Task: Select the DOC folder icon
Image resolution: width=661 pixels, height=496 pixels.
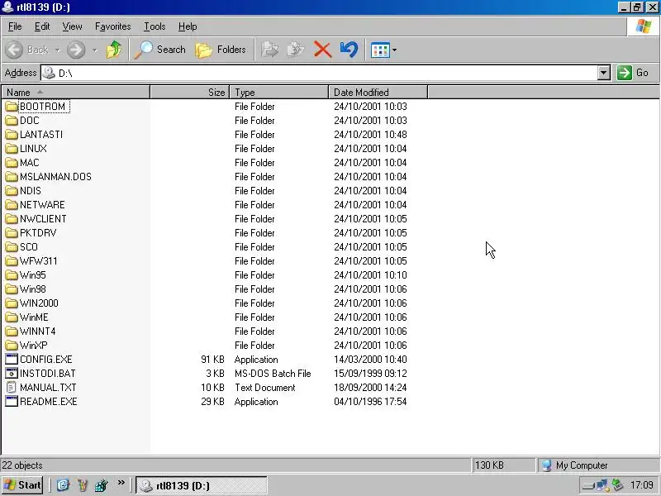Action: (x=12, y=121)
